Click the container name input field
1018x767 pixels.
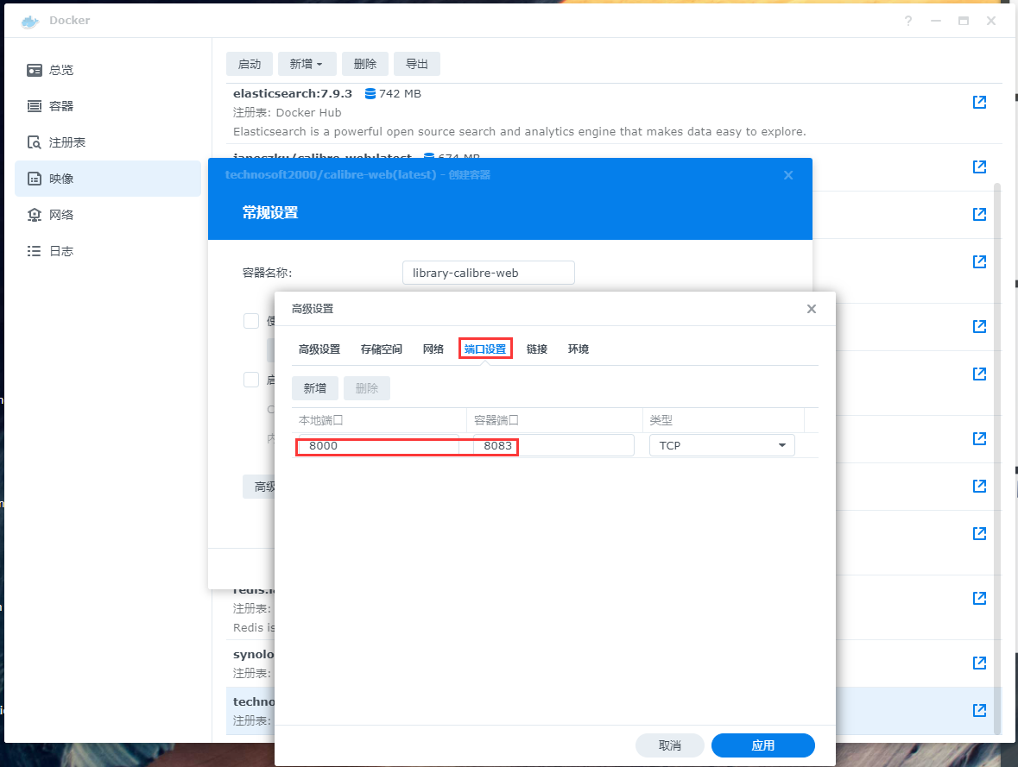tap(488, 273)
